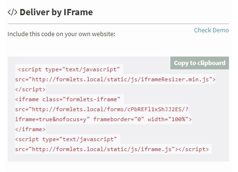Screen dimensions: 238x172
Task: Click the forms/cPbREFl1xShJJ2ES URL line
Action: coord(102,109)
